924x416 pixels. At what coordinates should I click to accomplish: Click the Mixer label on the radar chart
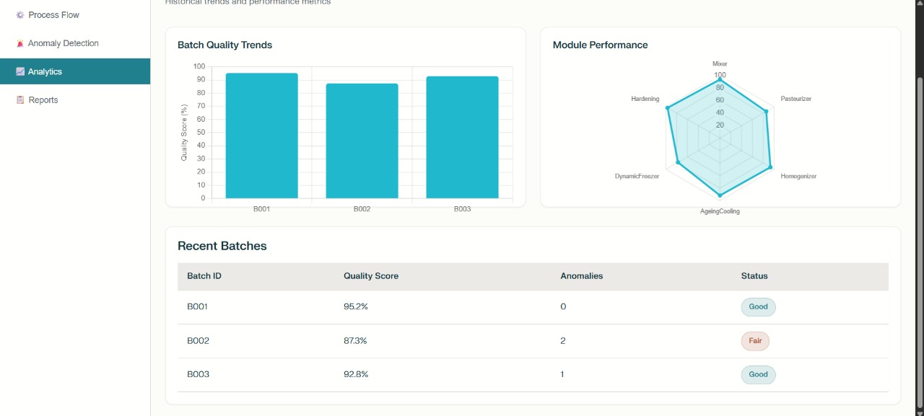(x=720, y=63)
